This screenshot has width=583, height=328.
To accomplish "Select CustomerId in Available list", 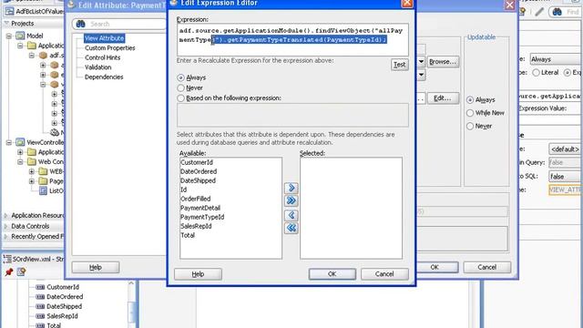I will point(197,162).
